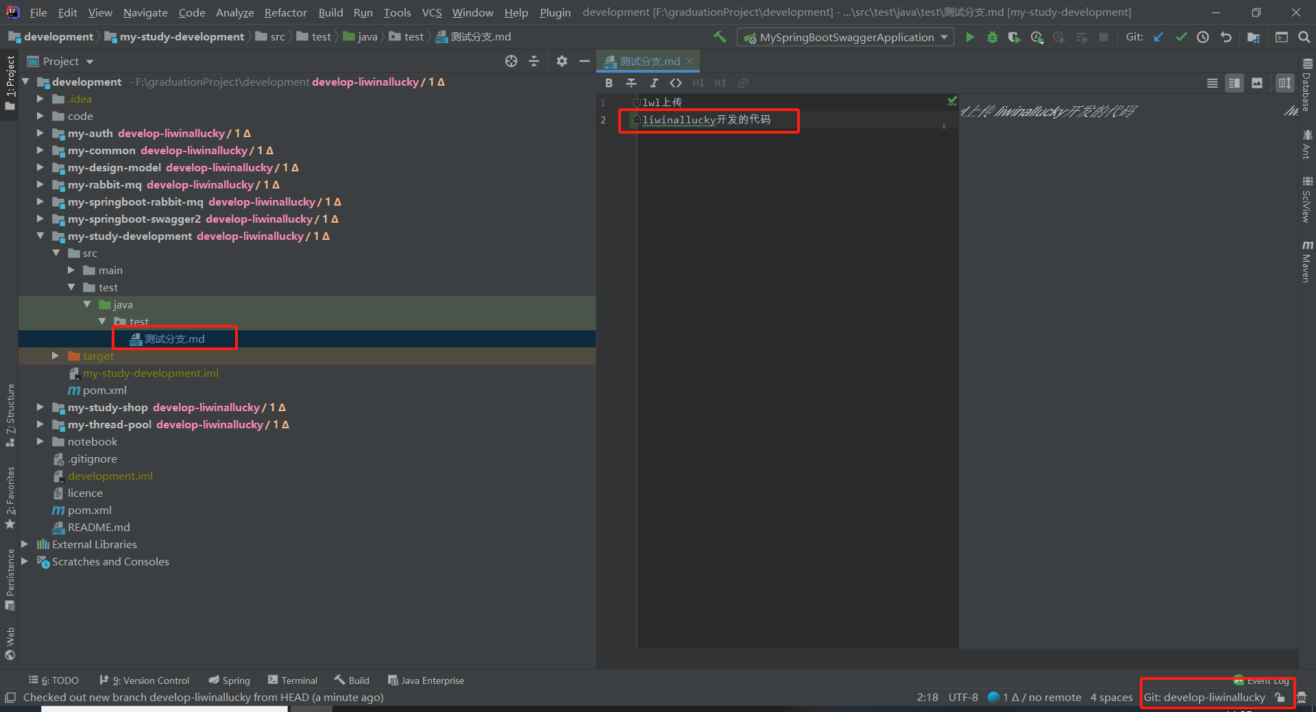
Task: Apply strikethrough formatting in Markdown toolbar
Action: coord(631,83)
